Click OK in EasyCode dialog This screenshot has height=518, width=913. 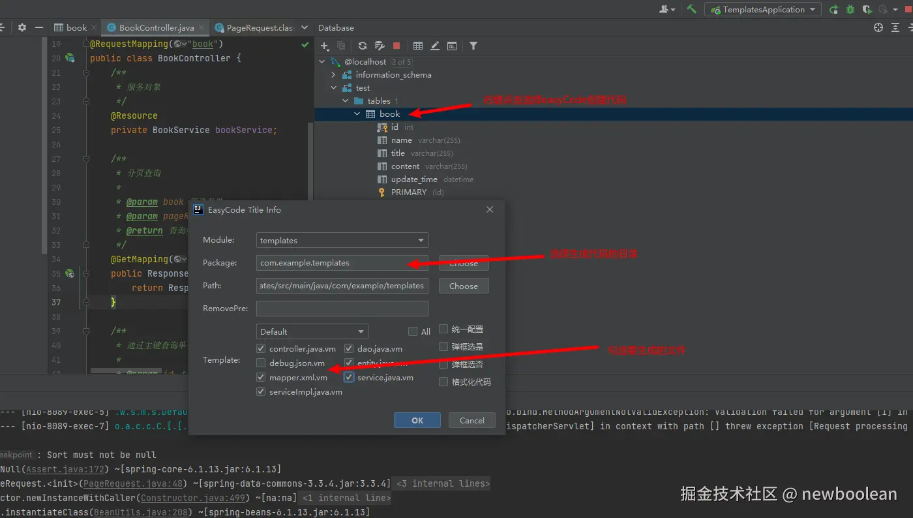[417, 420]
